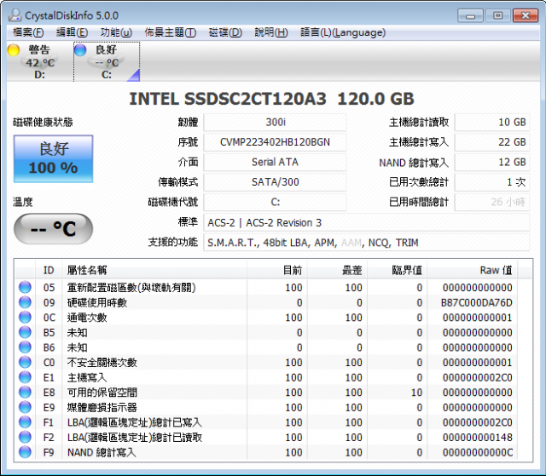Click the interface field Serial ATA

tap(275, 163)
